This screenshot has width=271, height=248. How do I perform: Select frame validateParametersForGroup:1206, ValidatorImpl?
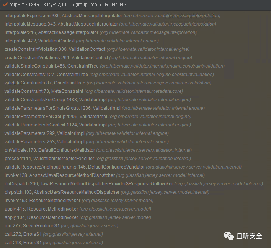tap(98, 117)
